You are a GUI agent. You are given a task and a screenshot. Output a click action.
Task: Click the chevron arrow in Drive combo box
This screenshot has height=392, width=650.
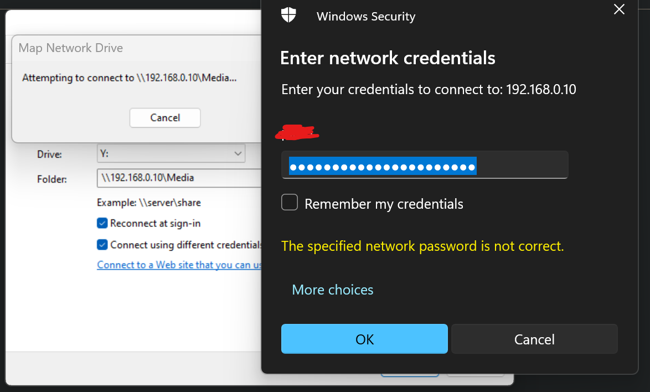238,154
